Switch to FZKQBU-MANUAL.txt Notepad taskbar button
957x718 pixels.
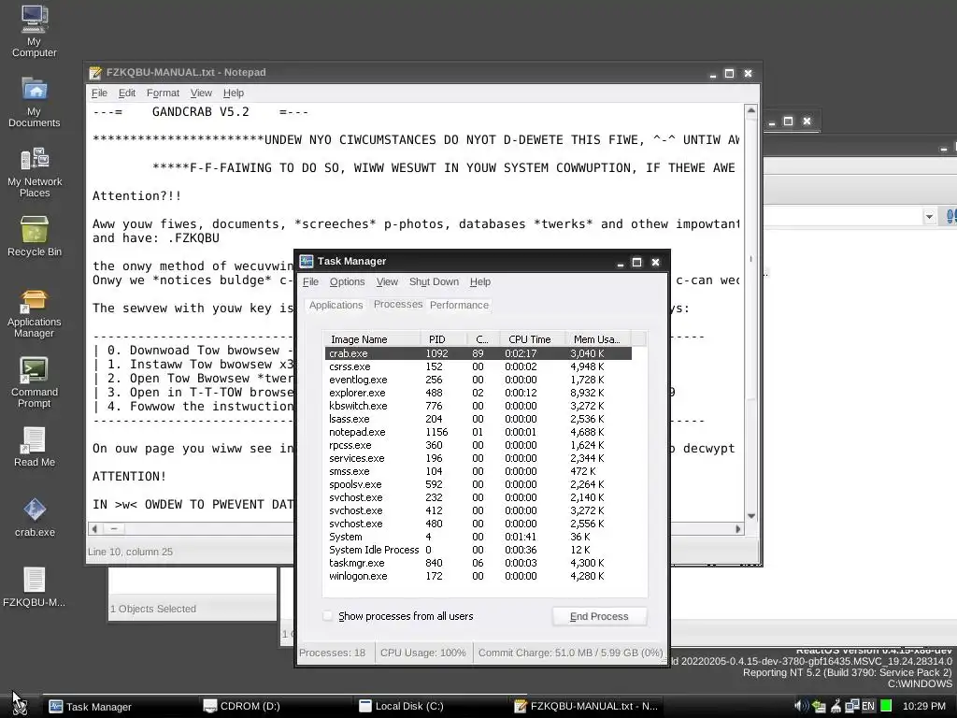click(x=586, y=707)
